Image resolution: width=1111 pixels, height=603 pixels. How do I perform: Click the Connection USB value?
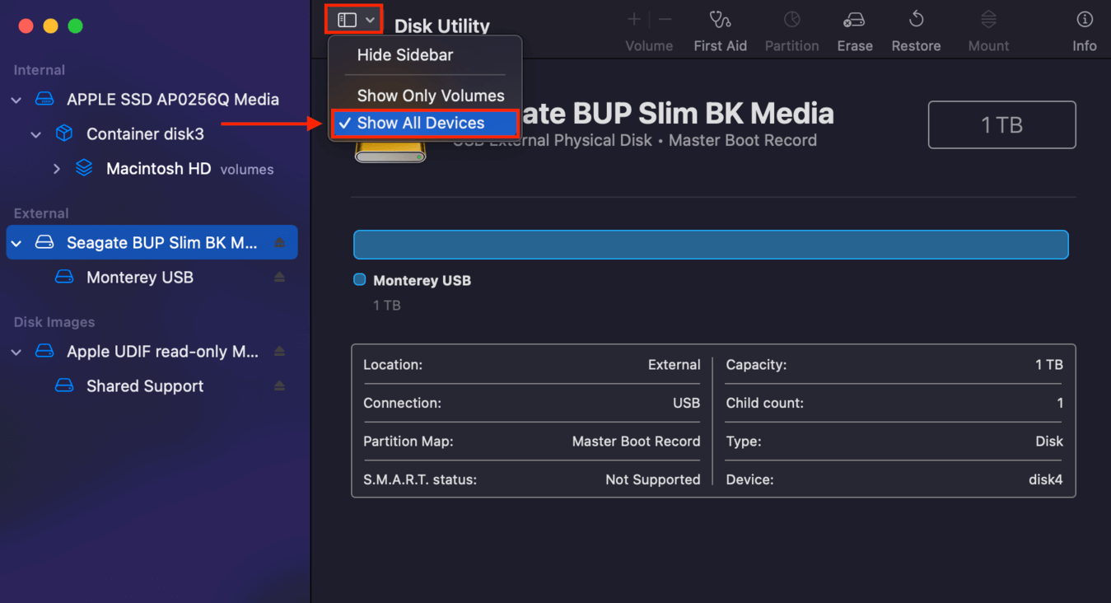click(686, 404)
